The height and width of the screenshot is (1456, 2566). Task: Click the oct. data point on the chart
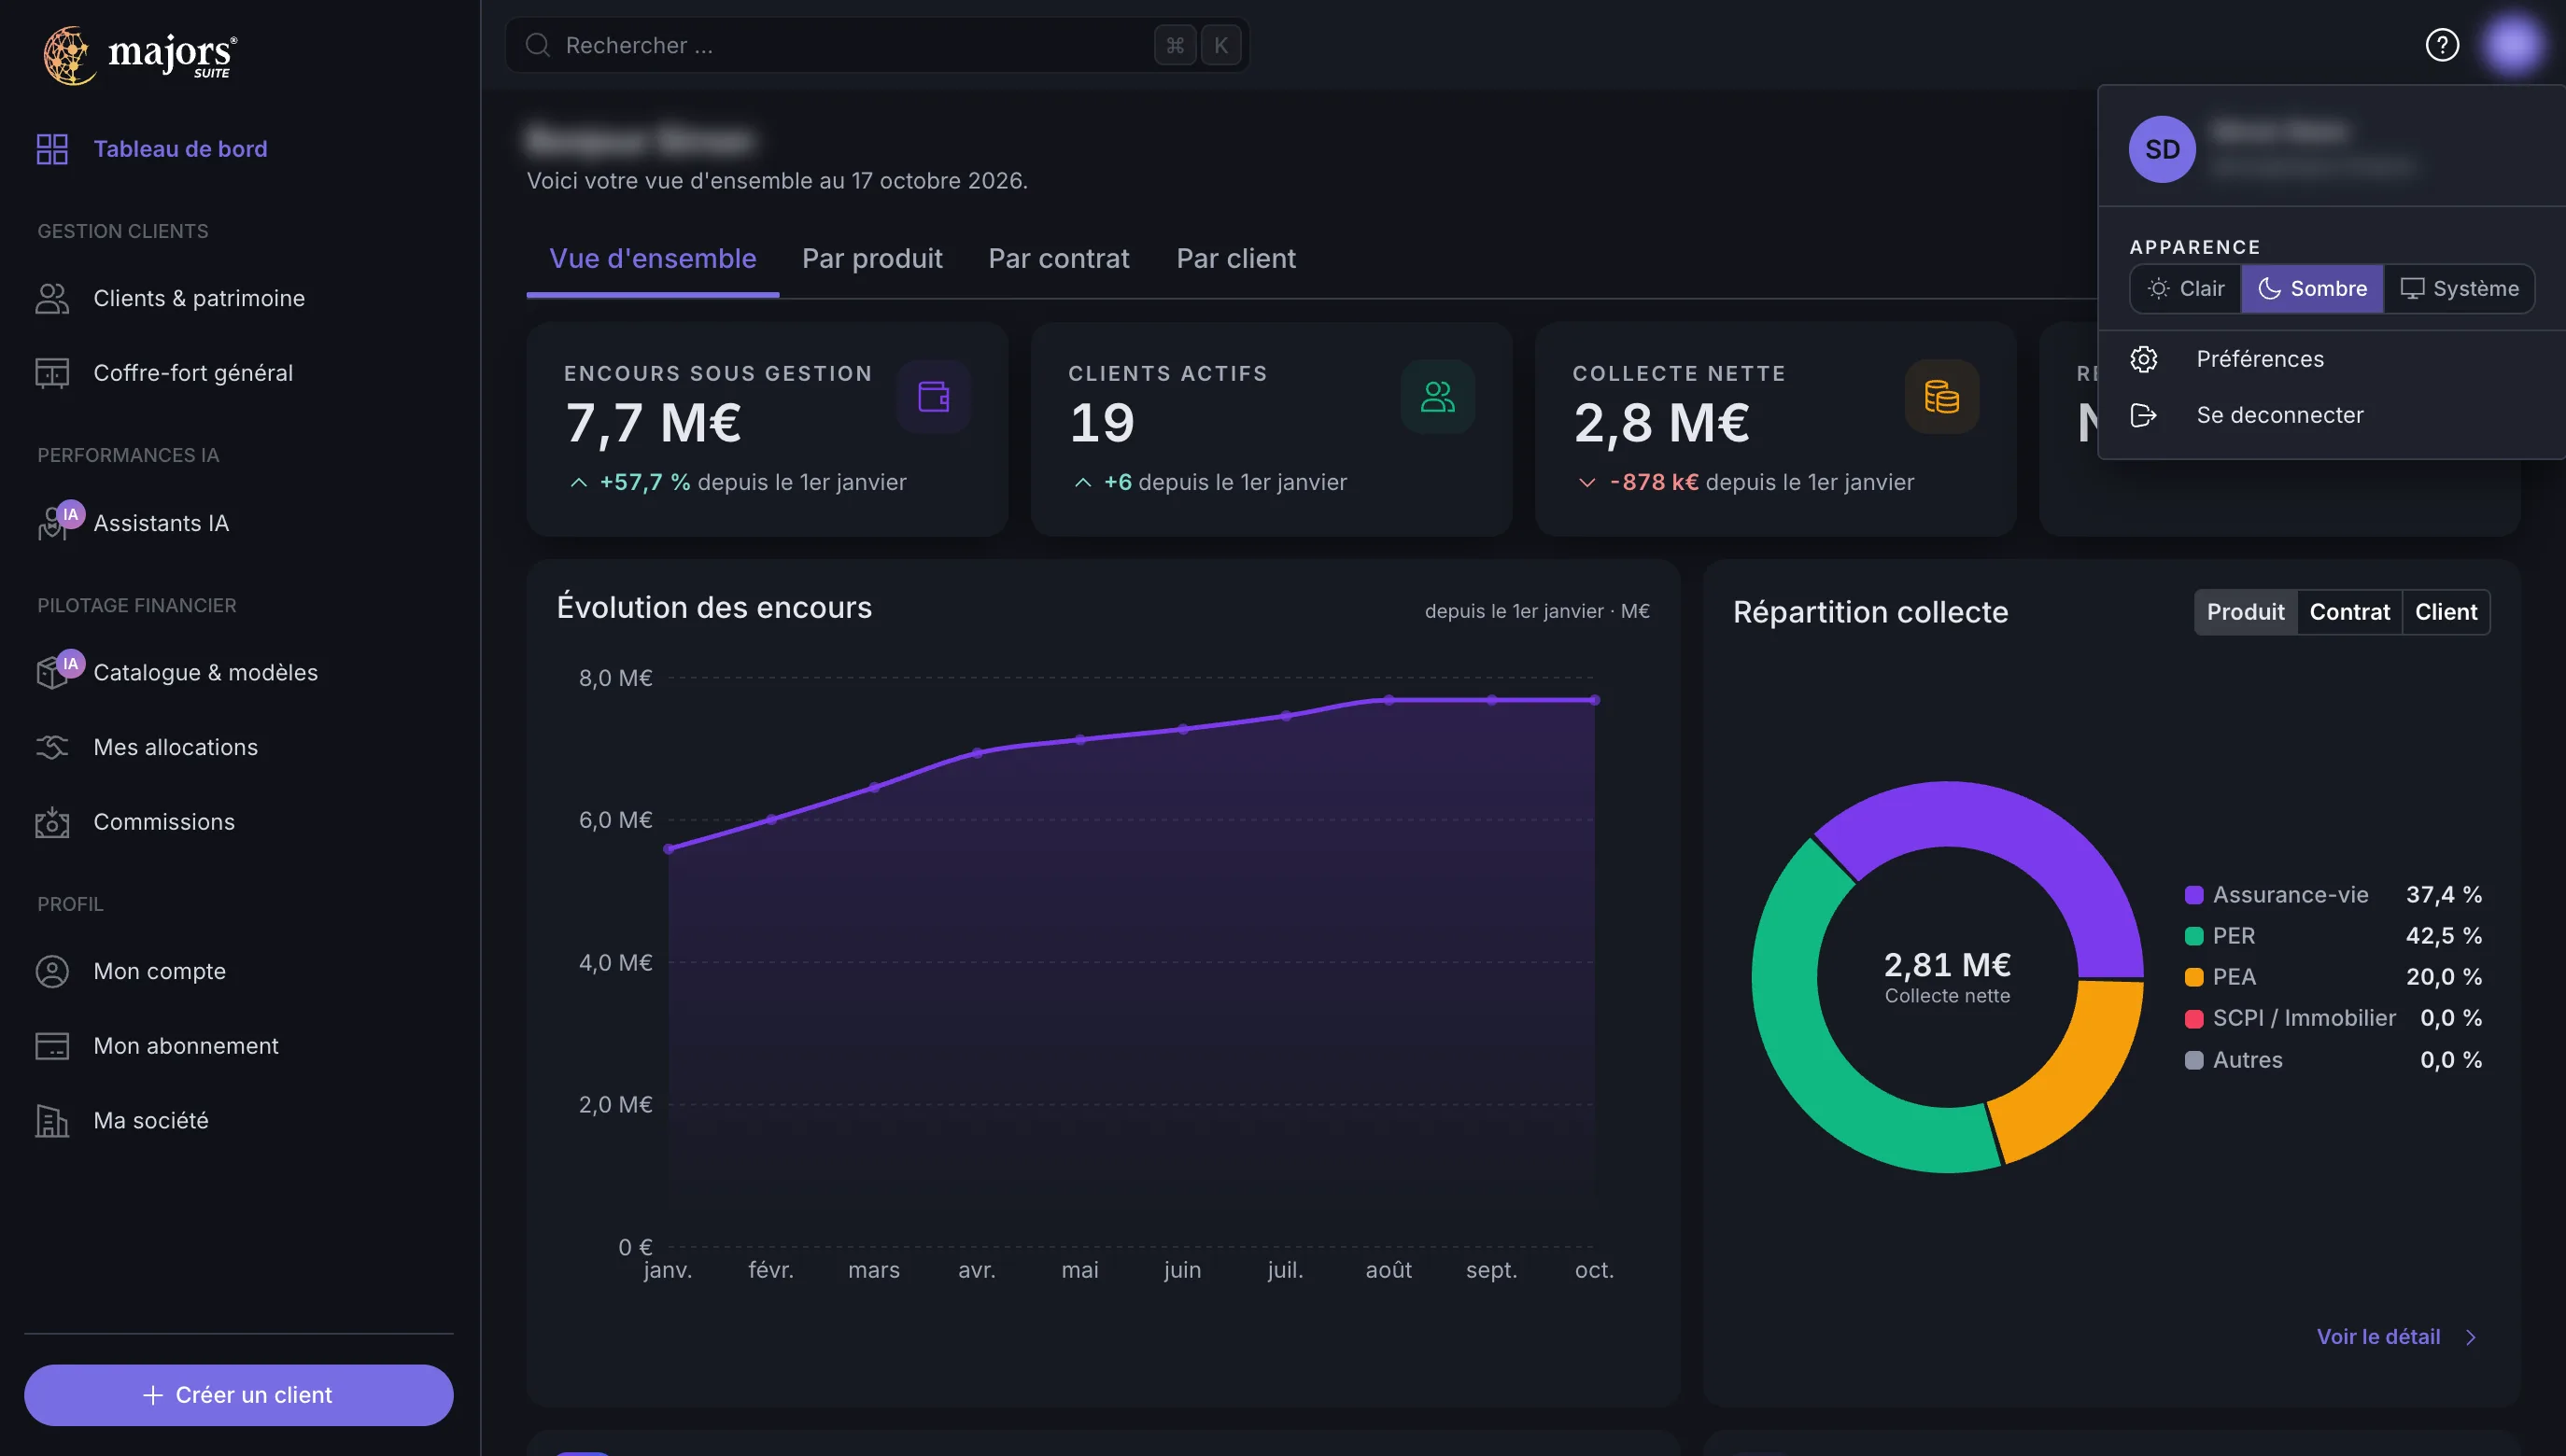tap(1595, 700)
